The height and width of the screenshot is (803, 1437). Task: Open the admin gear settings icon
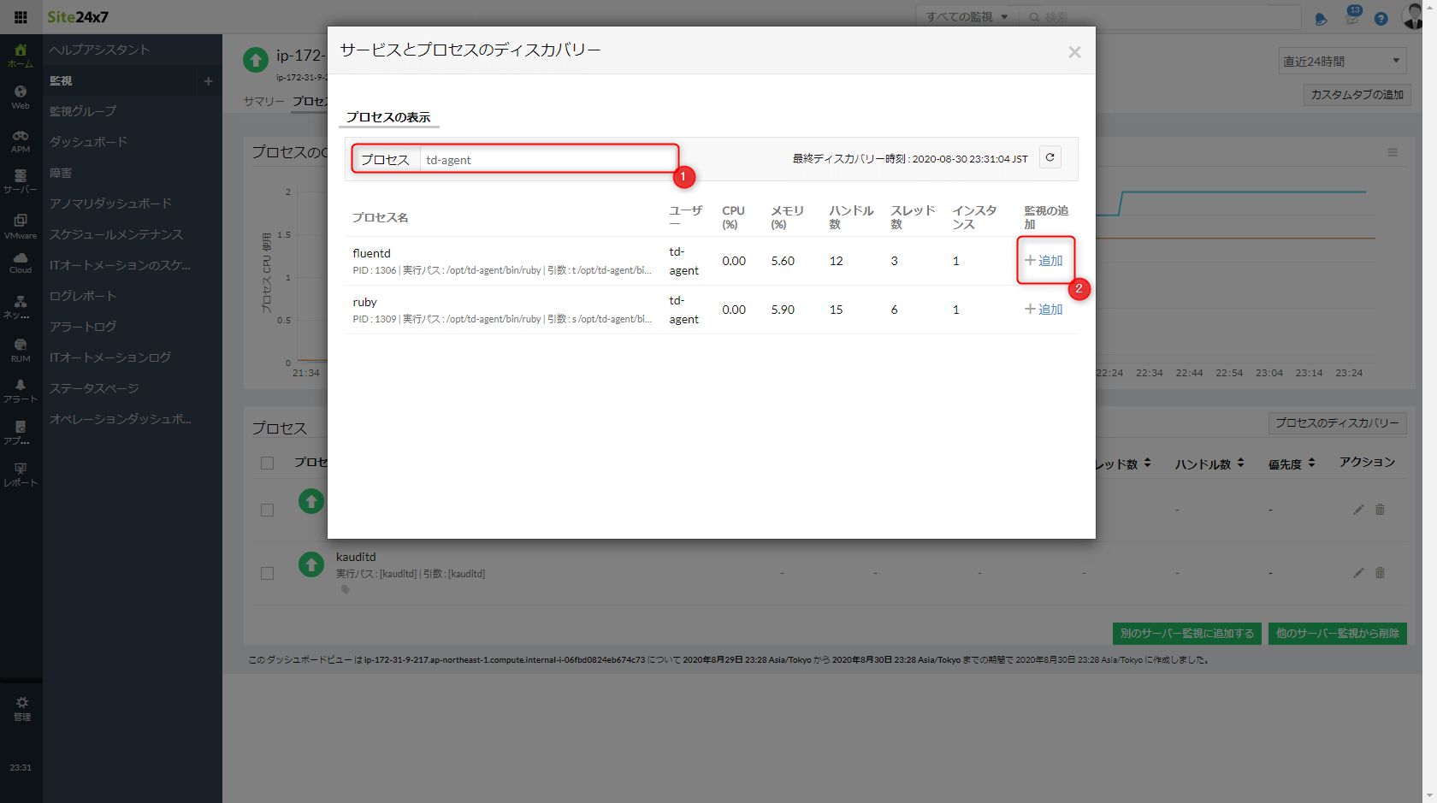[22, 708]
